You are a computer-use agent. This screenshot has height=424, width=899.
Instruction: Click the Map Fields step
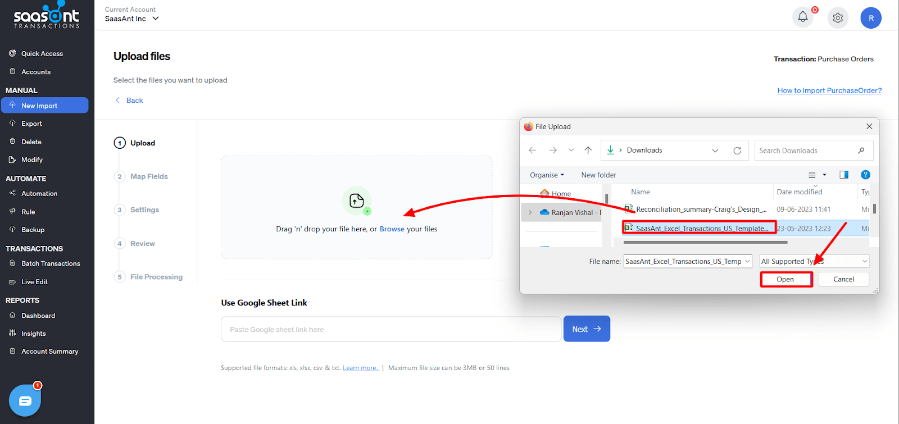point(149,176)
